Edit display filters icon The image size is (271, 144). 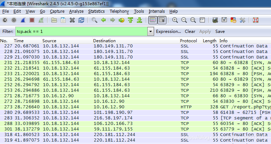tap(224, 20)
